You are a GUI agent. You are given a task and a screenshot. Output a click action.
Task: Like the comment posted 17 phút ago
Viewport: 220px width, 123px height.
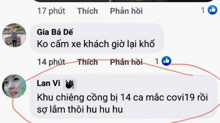click(x=87, y=11)
